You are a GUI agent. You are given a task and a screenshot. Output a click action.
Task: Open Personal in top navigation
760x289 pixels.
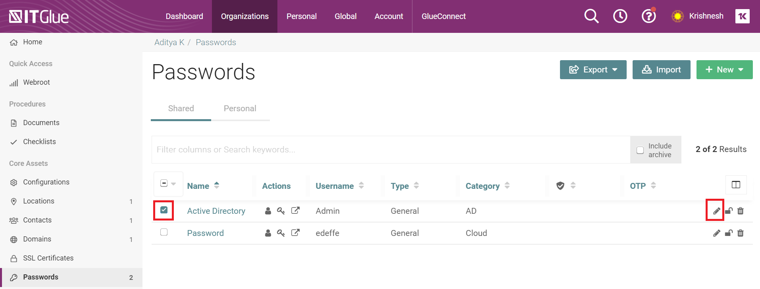pos(301,16)
